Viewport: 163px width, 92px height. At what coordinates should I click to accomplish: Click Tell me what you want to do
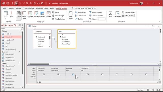(x=85, y=8)
